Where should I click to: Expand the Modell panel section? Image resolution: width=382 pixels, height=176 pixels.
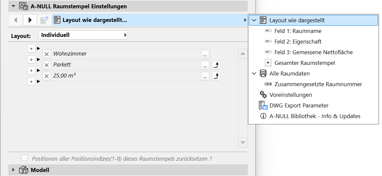tap(13, 170)
